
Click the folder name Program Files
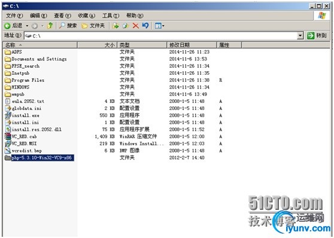pos(28,80)
